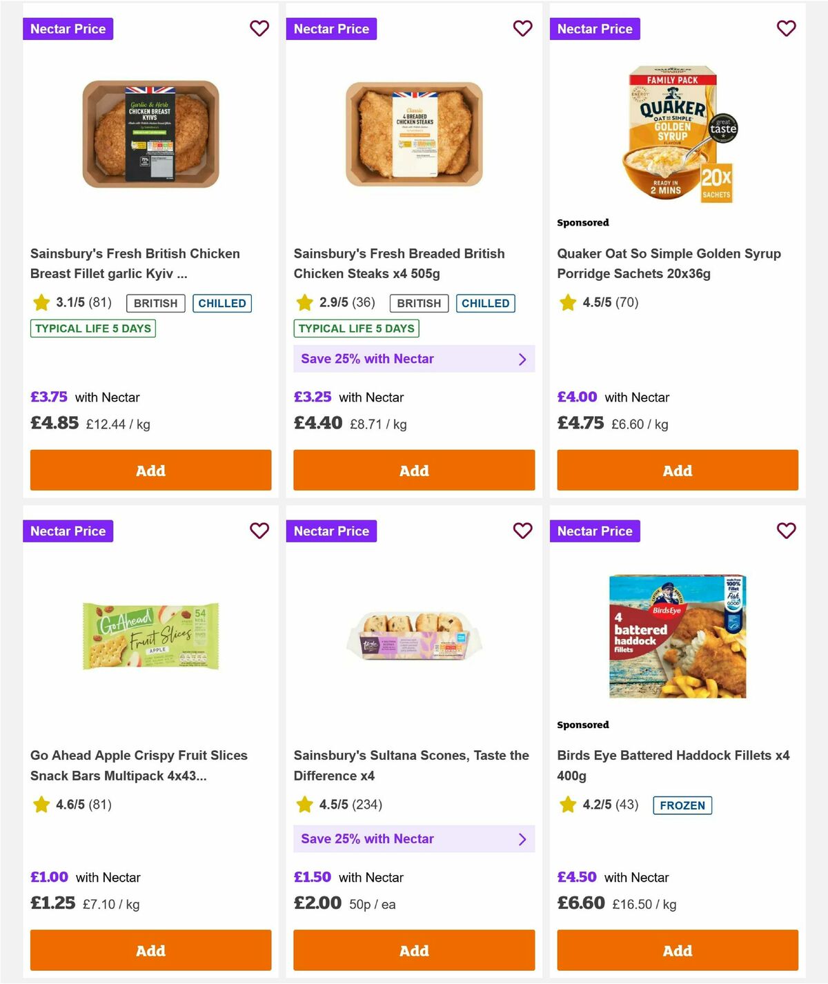
Task: Add Quaker Golden Syrup Porridge to basket
Action: (x=677, y=470)
